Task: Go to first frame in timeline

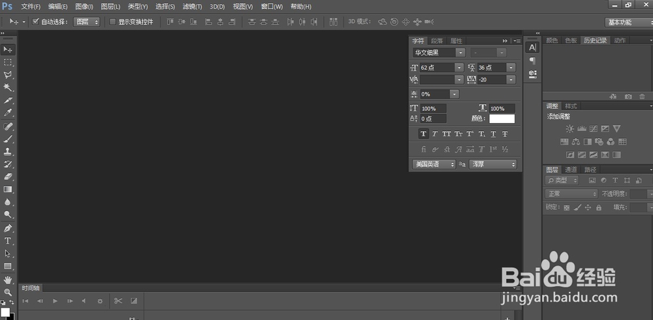Action: [x=25, y=301]
